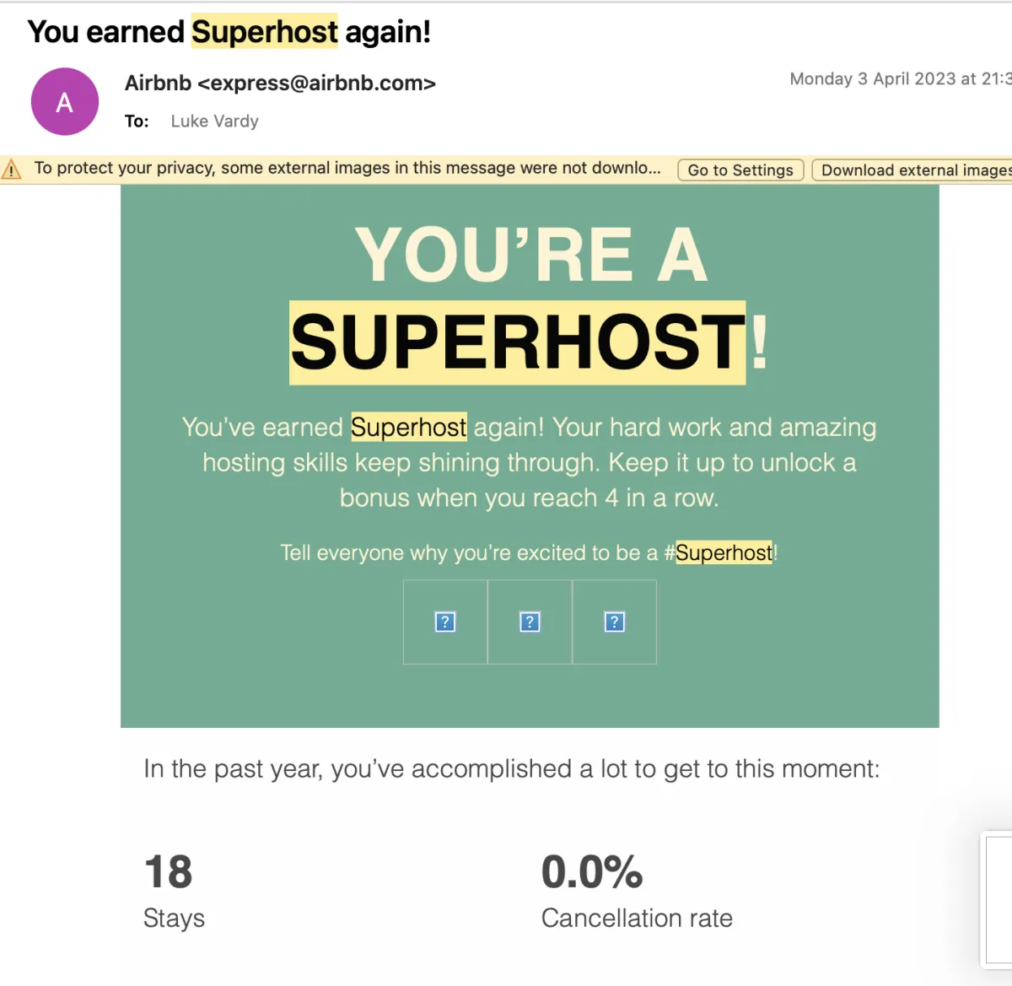Image resolution: width=1012 pixels, height=986 pixels.
Task: Click In the past year accomplishments line
Action: 512,768
